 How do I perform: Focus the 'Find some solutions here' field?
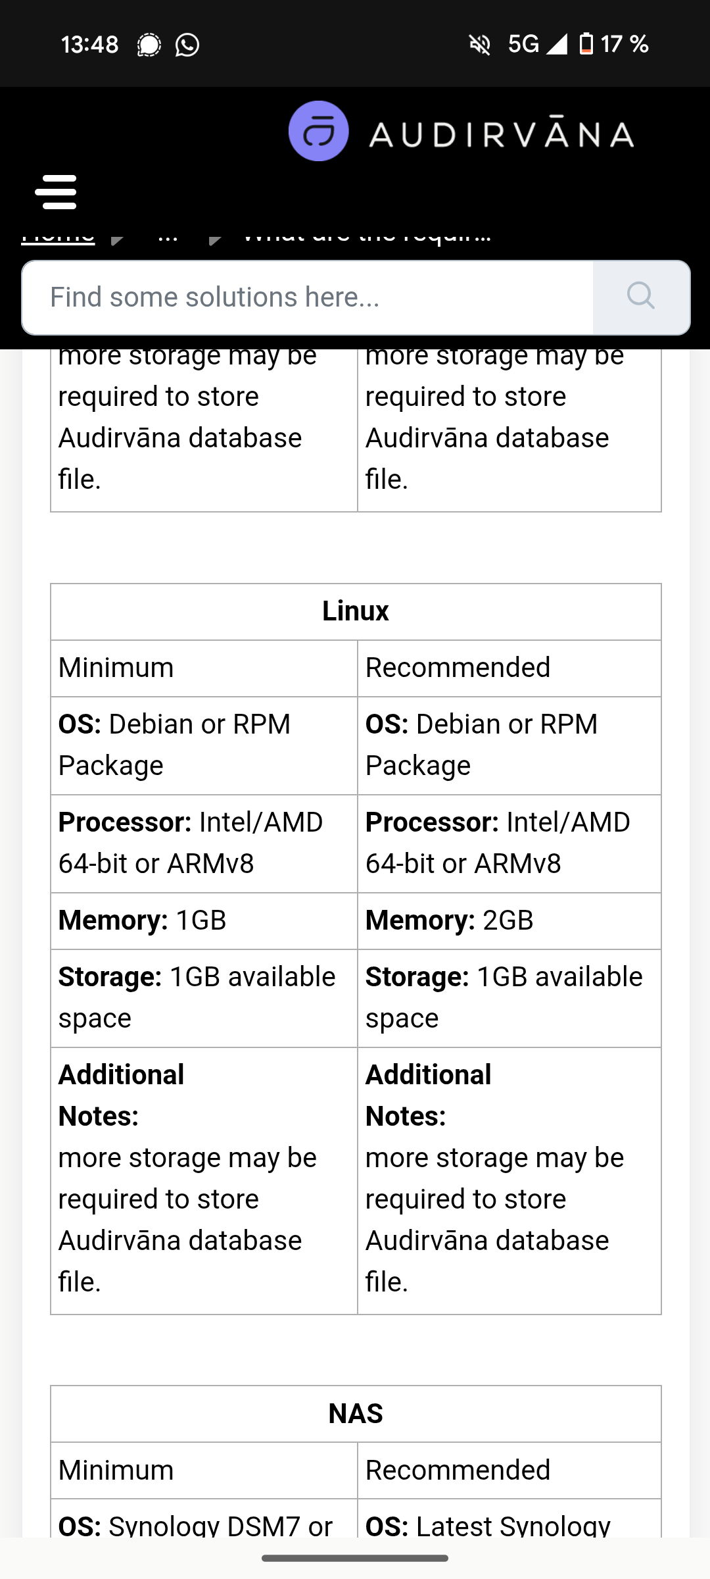coord(308,297)
